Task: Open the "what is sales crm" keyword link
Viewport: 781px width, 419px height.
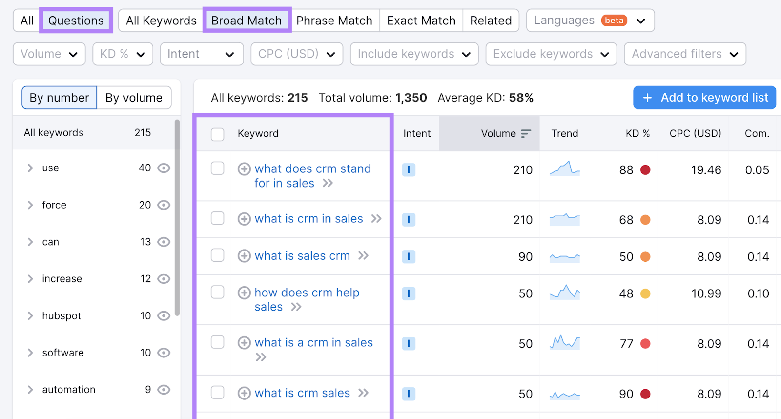Action: click(x=302, y=255)
